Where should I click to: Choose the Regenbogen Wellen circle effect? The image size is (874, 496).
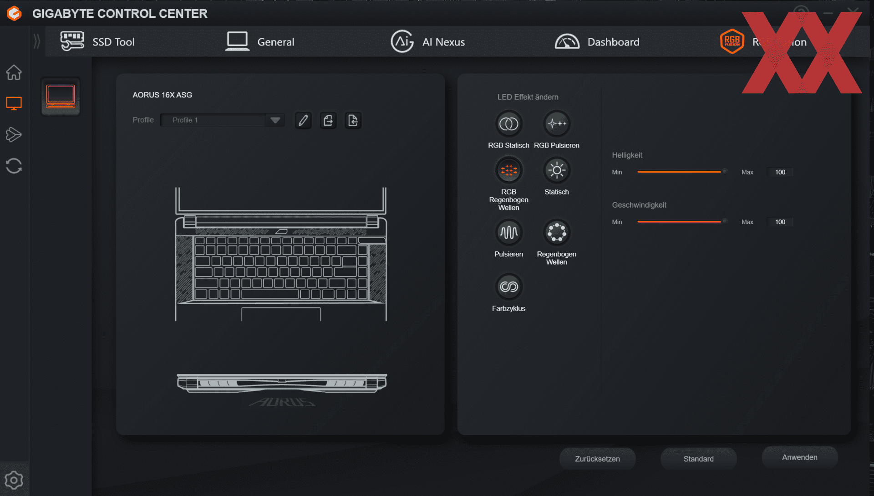coord(556,233)
